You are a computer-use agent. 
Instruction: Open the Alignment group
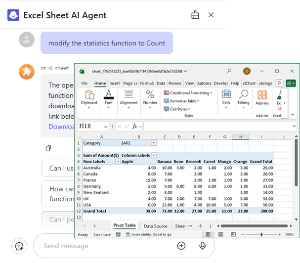[x=129, y=99]
